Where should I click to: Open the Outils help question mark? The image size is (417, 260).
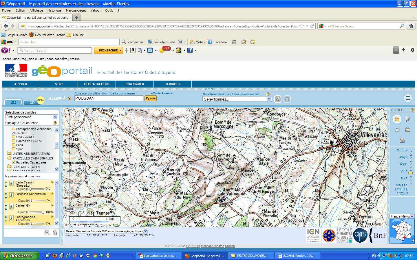412,110
